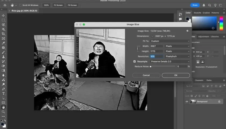Select the Rectangle shape tool

[x=3, y=103]
